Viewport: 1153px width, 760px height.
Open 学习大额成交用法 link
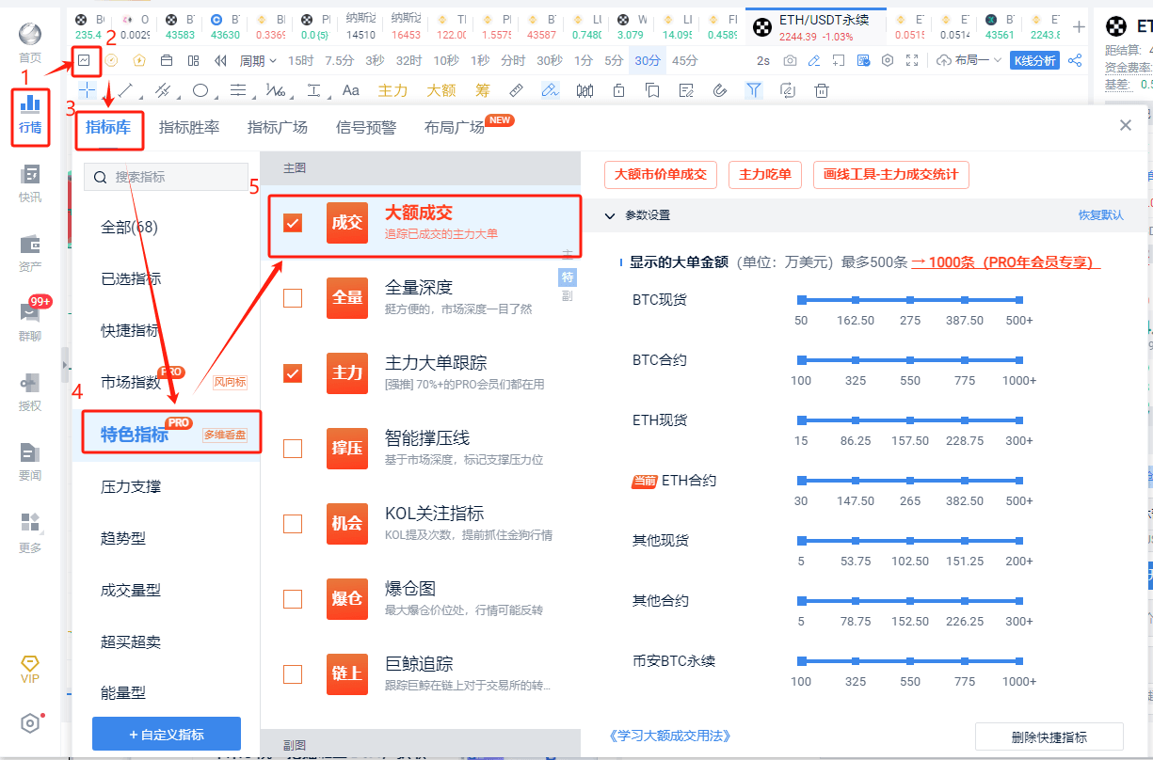(670, 736)
